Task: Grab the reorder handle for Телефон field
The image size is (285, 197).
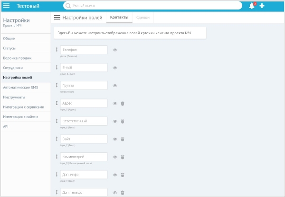Action: tap(57, 49)
